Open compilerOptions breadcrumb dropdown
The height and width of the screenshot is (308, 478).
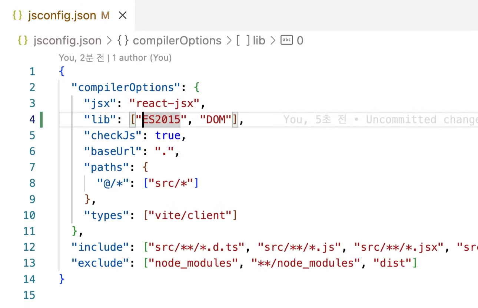[177, 40]
